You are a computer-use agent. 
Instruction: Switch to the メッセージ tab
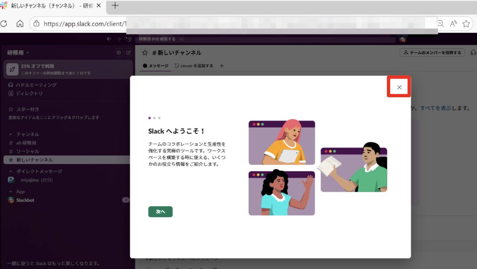[x=156, y=66]
